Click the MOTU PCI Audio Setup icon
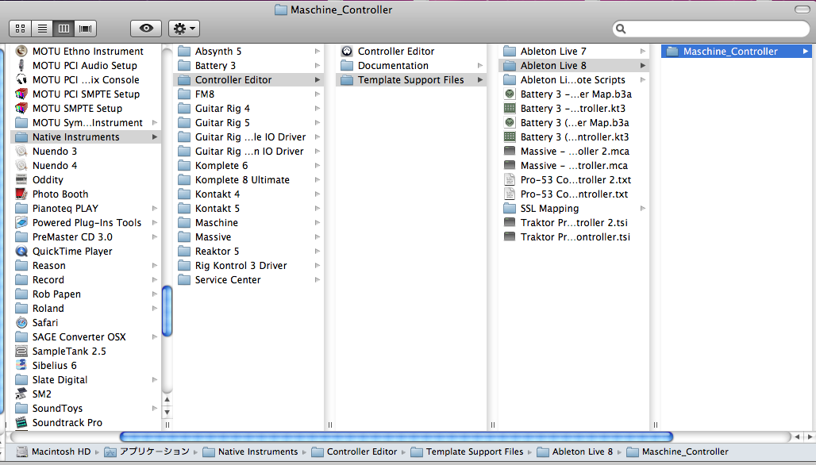Image resolution: width=816 pixels, height=465 pixels. pyautogui.click(x=21, y=66)
